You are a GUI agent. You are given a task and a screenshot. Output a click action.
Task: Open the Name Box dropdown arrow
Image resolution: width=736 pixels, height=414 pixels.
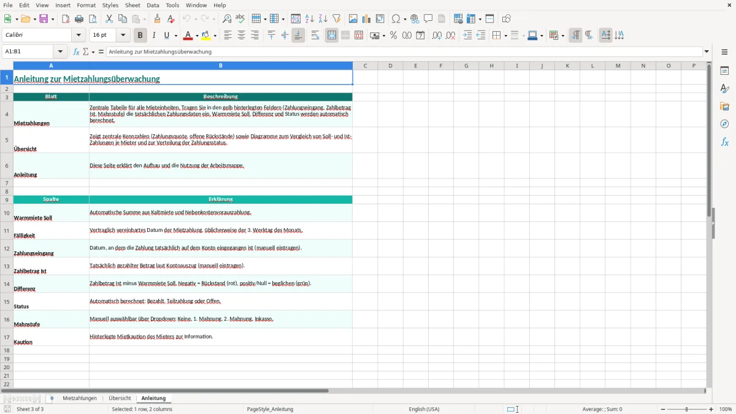click(x=60, y=52)
